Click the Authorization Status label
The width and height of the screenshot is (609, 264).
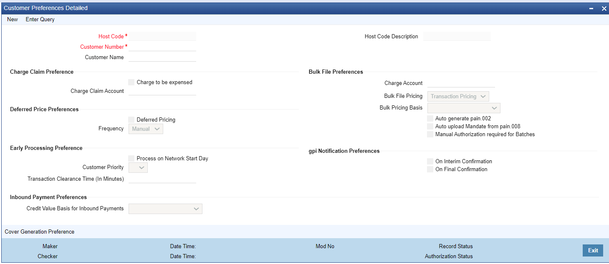click(449, 256)
